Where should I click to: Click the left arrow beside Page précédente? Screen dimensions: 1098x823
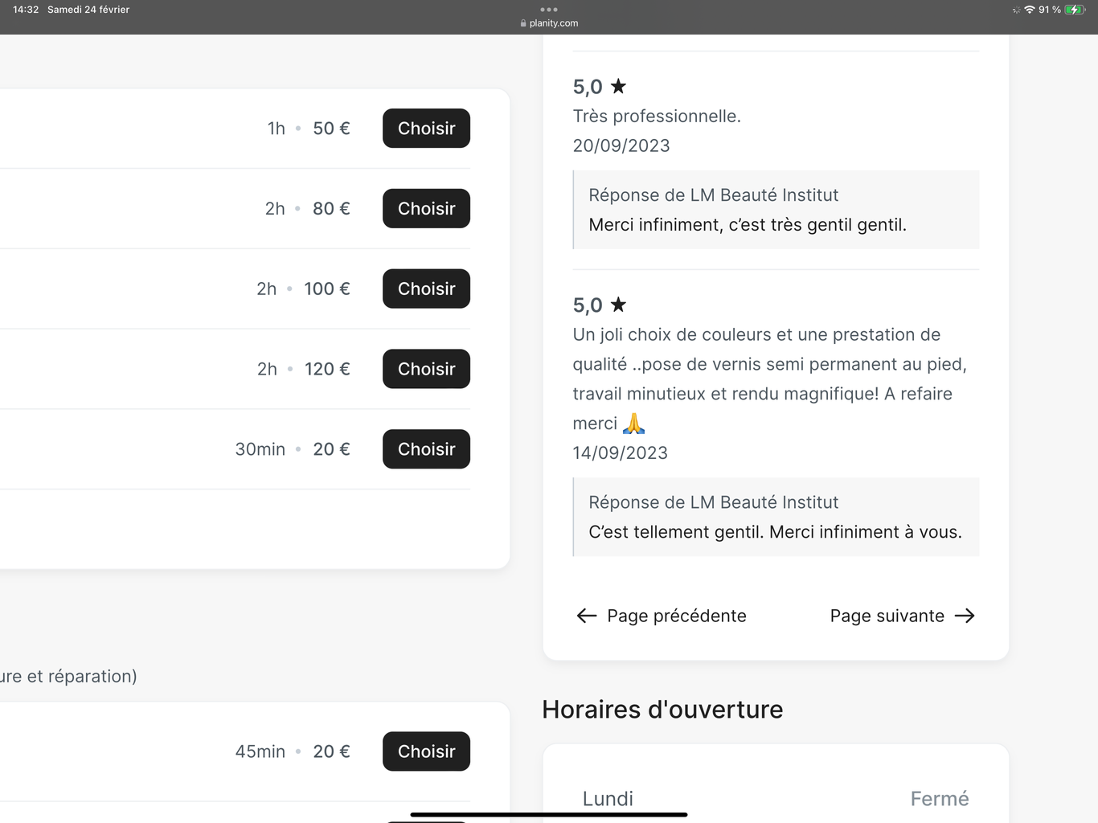[x=587, y=616]
